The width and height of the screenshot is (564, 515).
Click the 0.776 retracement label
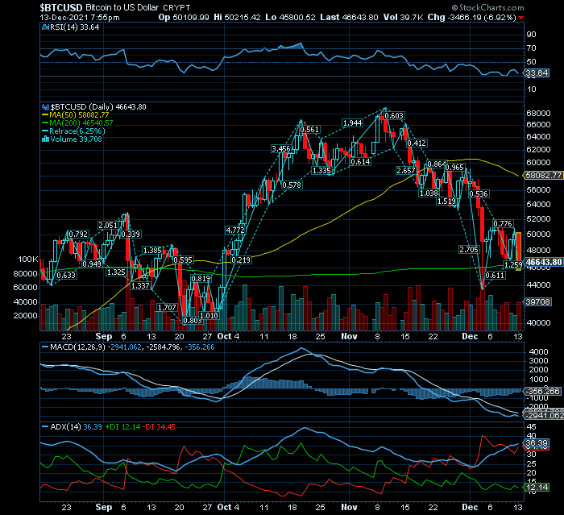point(503,224)
